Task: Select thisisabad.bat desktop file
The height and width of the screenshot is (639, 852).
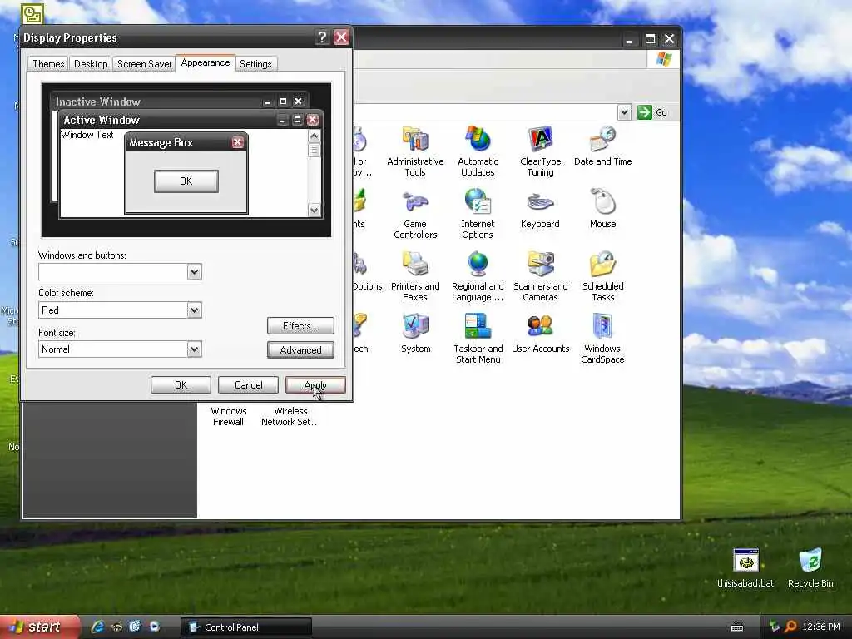Action: 745,568
